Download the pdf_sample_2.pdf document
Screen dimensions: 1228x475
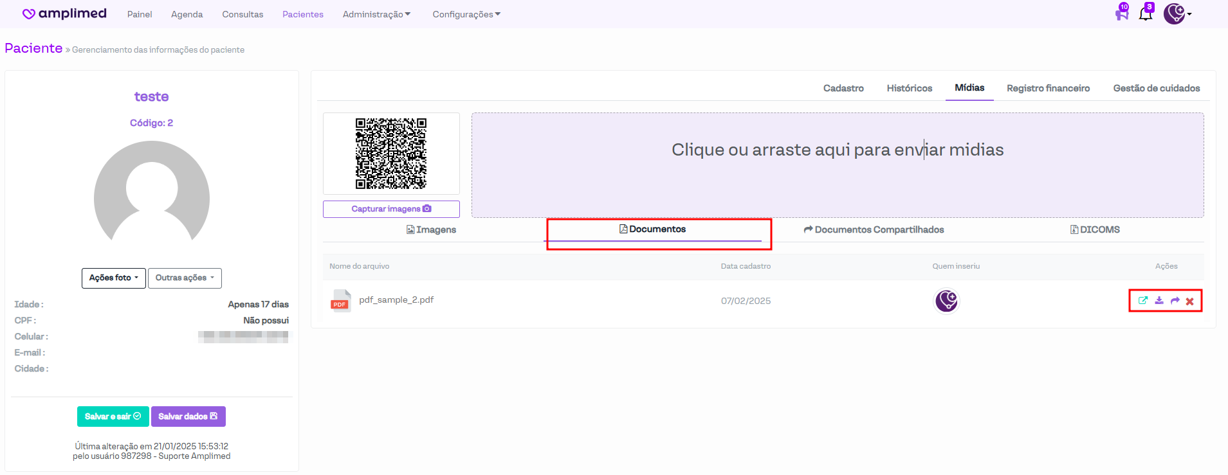coord(1159,301)
